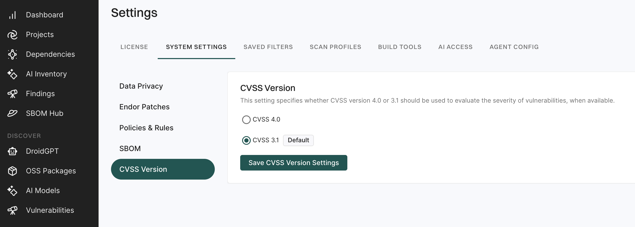Click the Projects spiral icon
This screenshot has width=635, height=227.
pyautogui.click(x=12, y=35)
